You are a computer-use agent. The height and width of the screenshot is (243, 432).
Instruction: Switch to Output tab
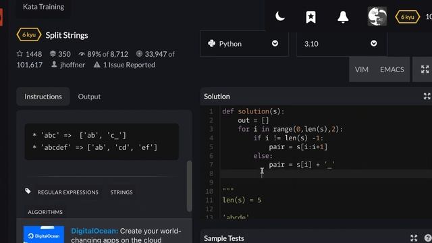click(x=89, y=97)
